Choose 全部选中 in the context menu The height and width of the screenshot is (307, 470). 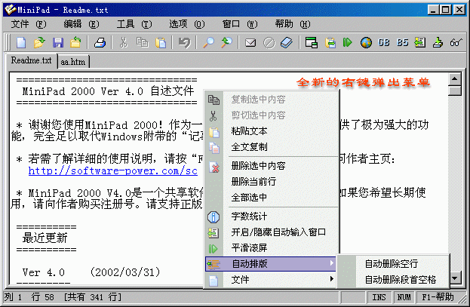coord(272,198)
